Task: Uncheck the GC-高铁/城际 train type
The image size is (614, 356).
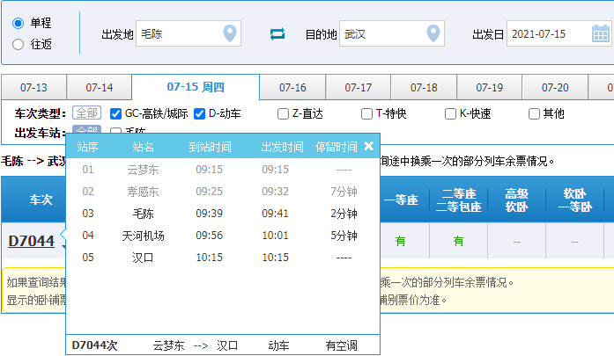Action: (x=115, y=113)
